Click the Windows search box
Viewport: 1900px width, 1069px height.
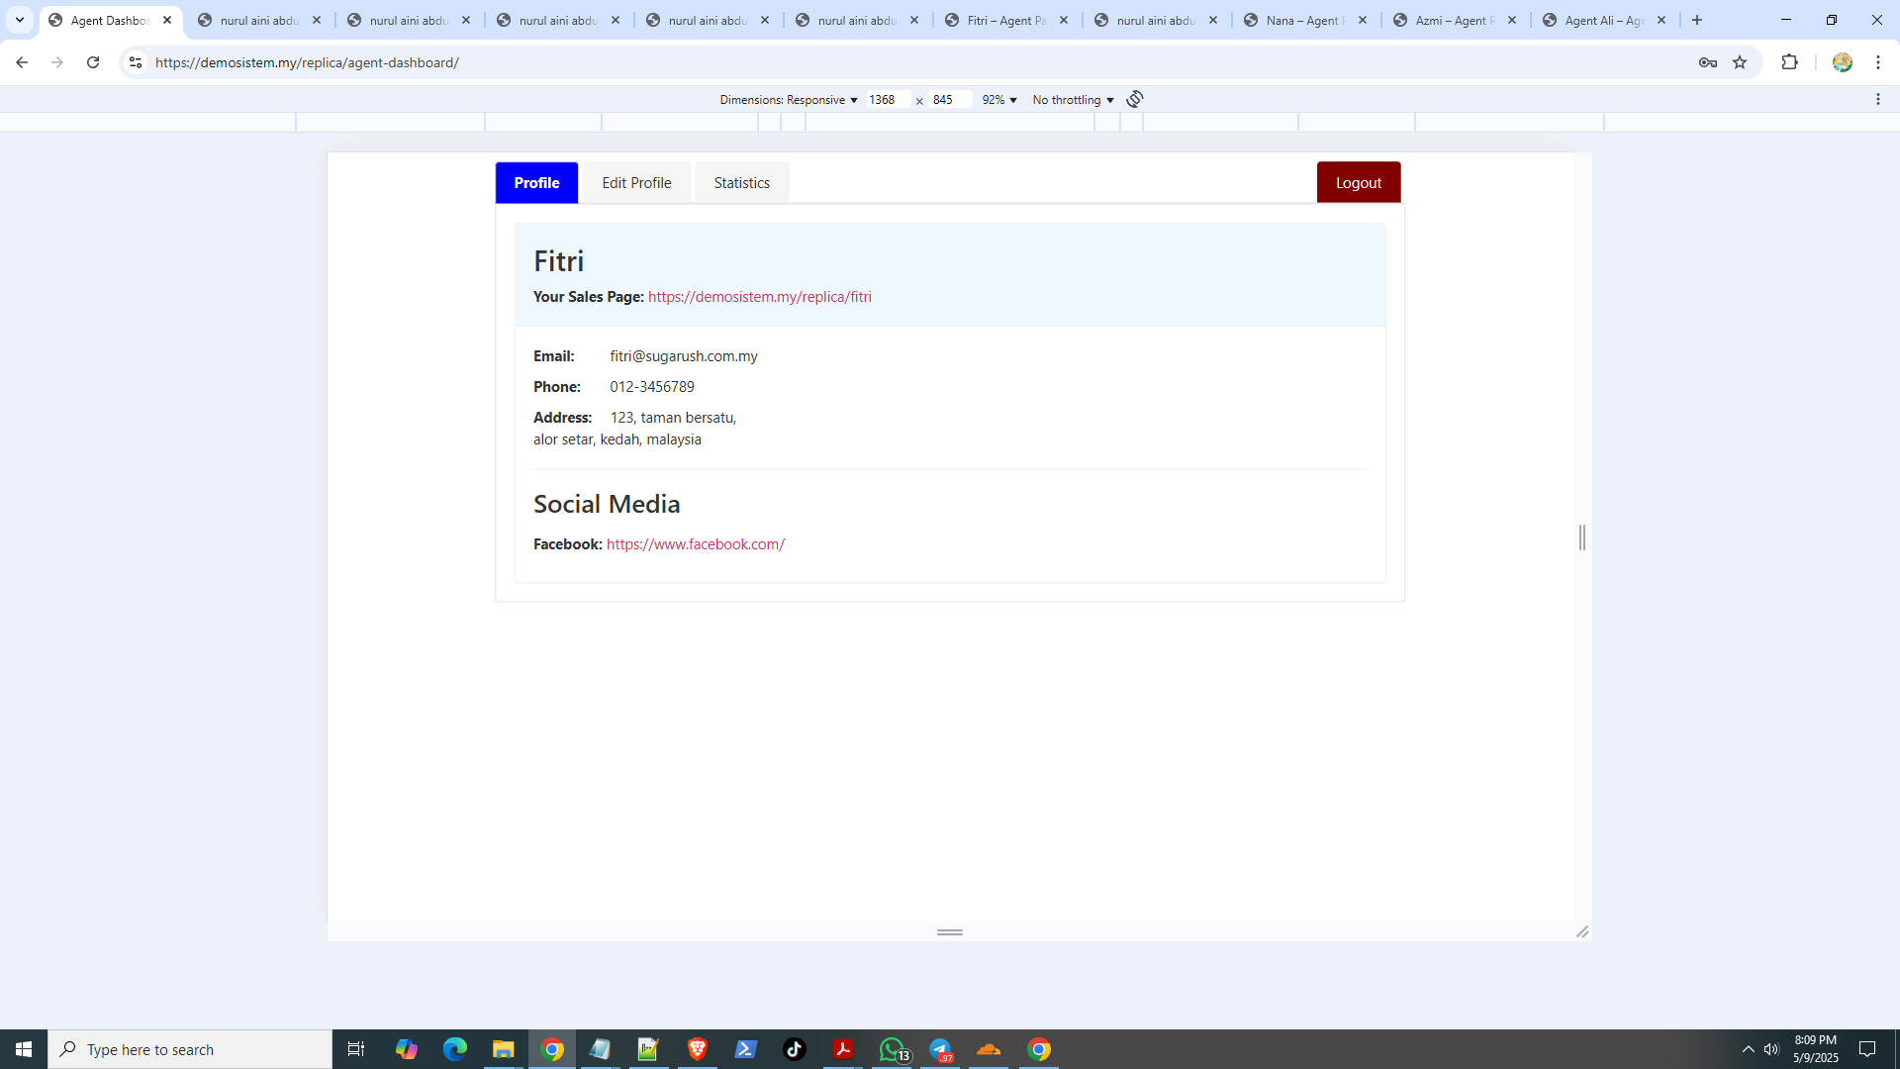pyautogui.click(x=190, y=1049)
